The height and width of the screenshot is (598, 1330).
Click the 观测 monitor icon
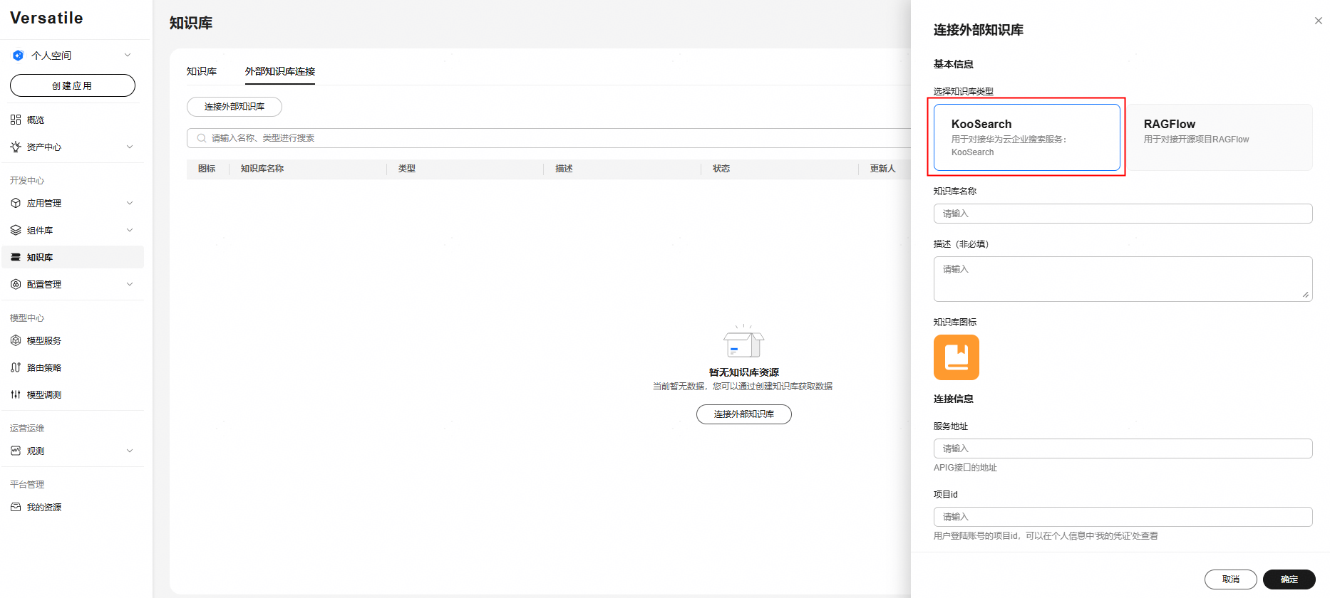16,451
